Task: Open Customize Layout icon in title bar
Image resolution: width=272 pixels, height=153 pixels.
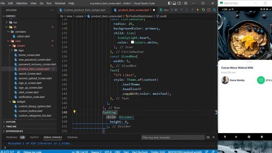Action: click(x=186, y=3)
